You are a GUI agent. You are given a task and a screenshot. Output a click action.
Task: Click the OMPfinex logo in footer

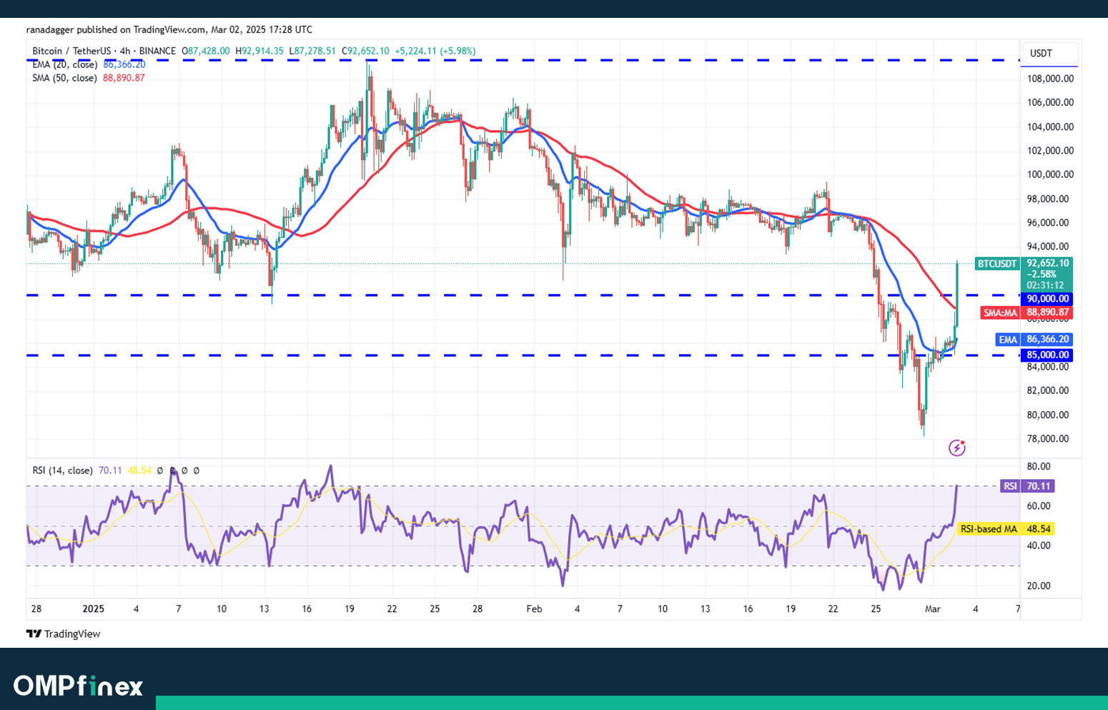tap(78, 685)
